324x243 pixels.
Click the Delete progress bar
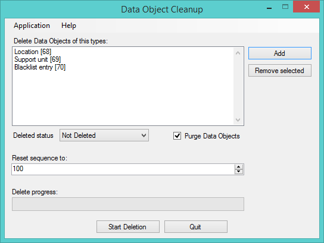[x=128, y=204]
